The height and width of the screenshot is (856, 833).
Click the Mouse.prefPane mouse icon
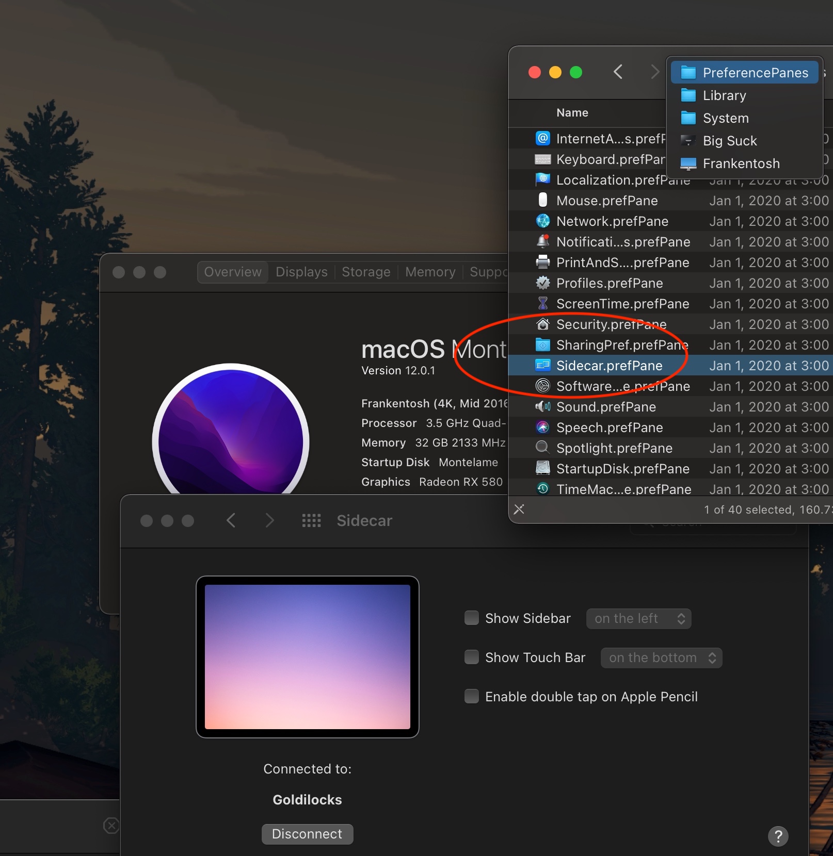point(542,200)
